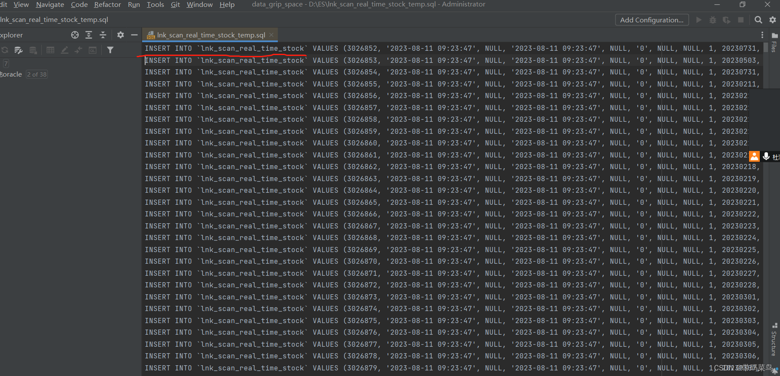Click the jump to console arrows icon
780x376 pixels.
(x=78, y=50)
